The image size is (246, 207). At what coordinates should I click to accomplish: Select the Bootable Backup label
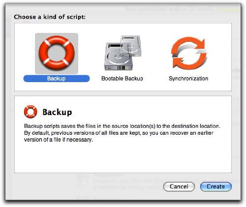(x=122, y=79)
